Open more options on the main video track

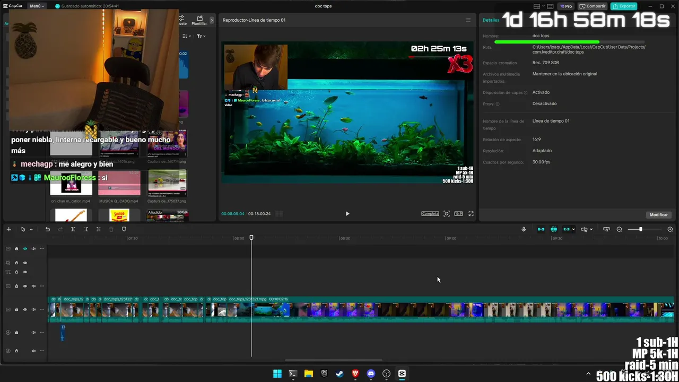42,309
